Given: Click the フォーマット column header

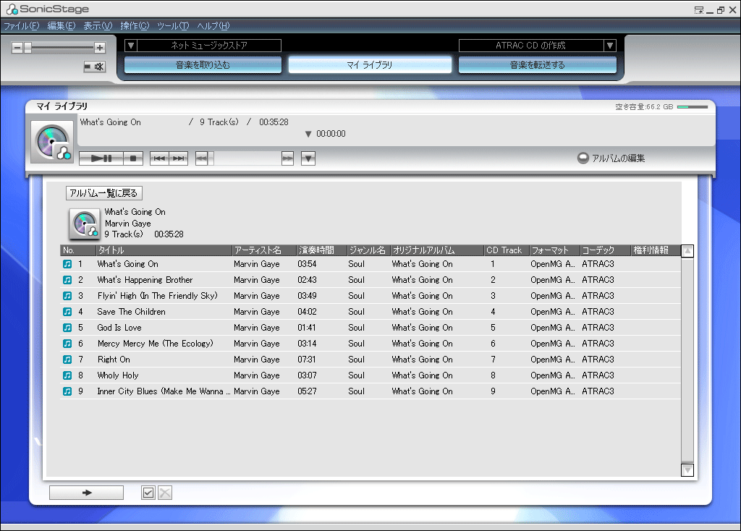Looking at the screenshot, I should [x=554, y=250].
